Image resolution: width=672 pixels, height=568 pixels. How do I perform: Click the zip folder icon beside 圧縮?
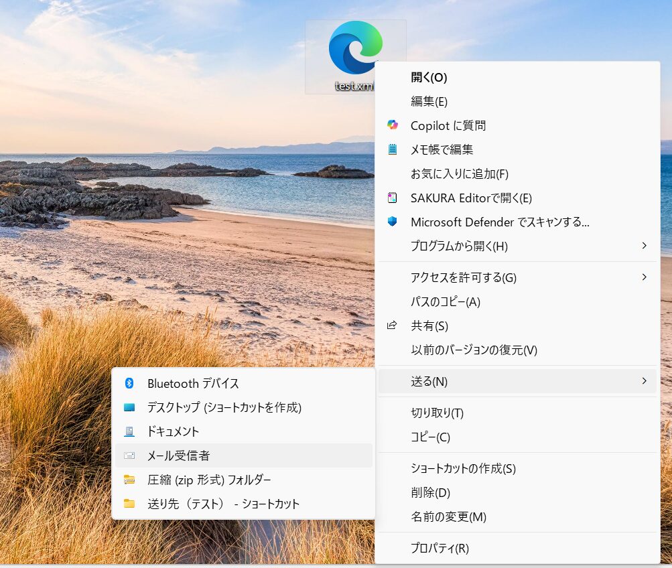coord(129,480)
